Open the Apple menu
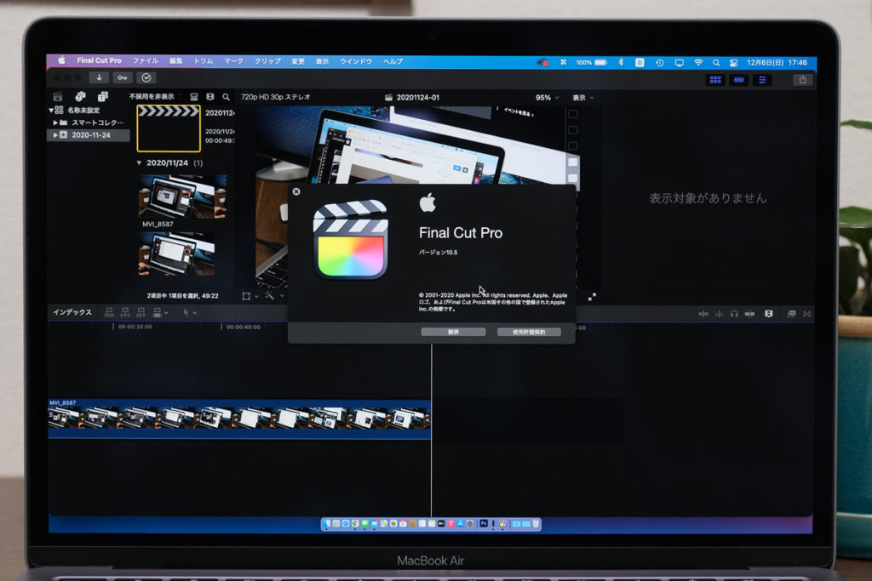The height and width of the screenshot is (581, 872). pyautogui.click(x=61, y=60)
